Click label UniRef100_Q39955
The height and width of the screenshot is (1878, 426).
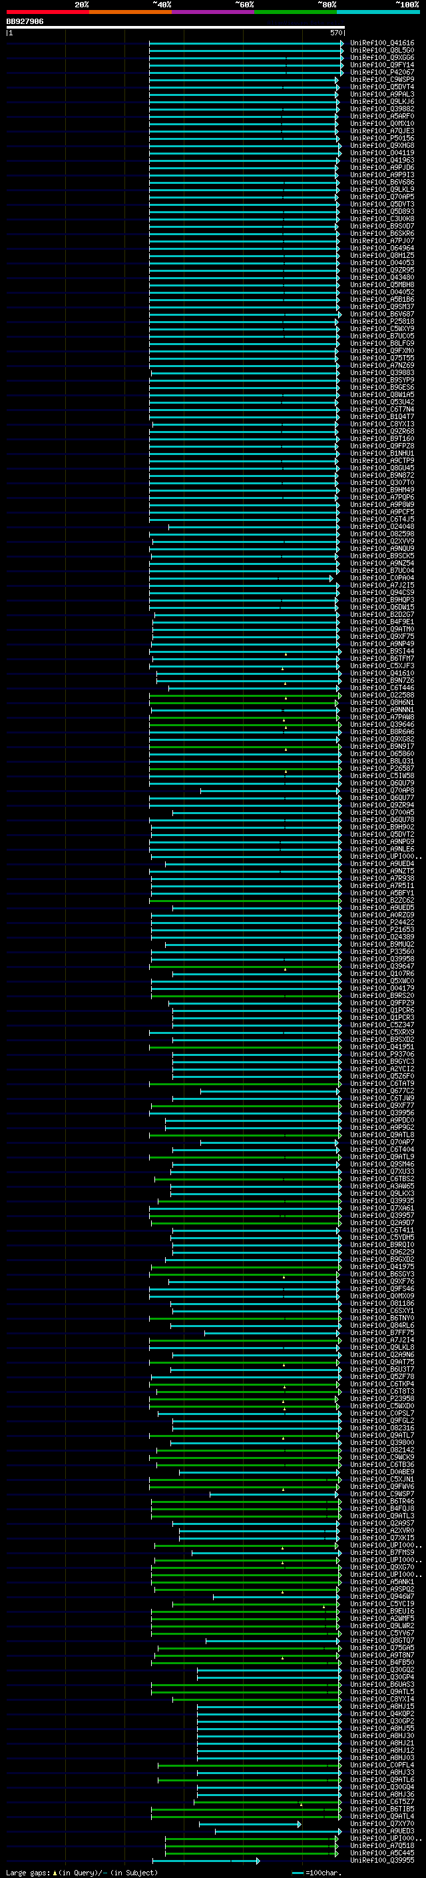pos(382,1860)
